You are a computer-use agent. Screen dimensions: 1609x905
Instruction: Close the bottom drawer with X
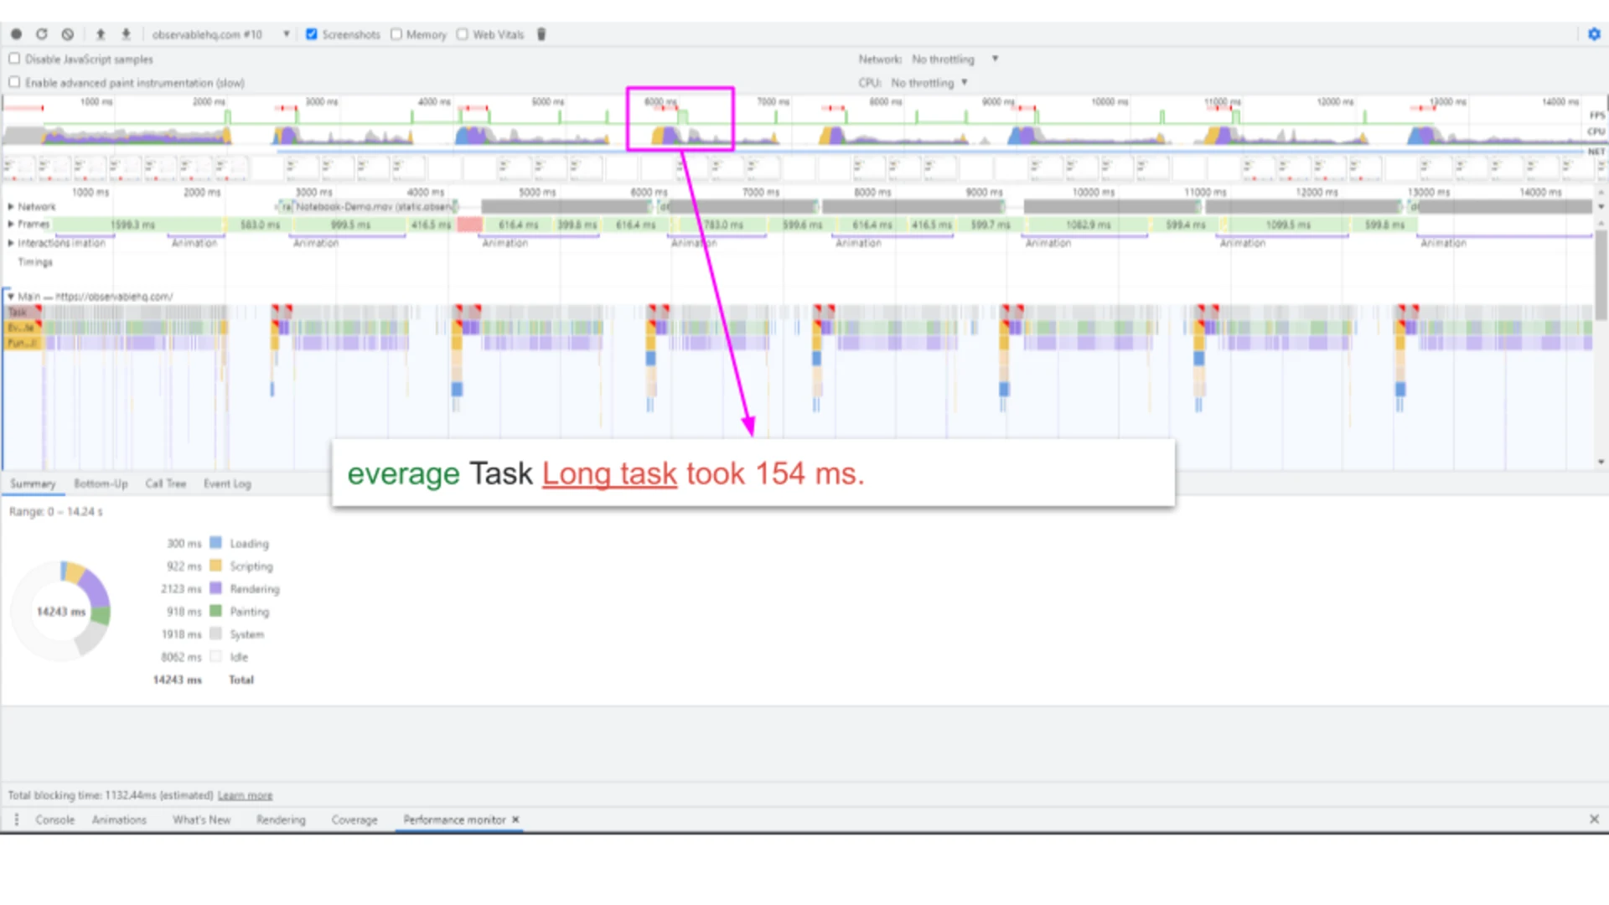1594,820
